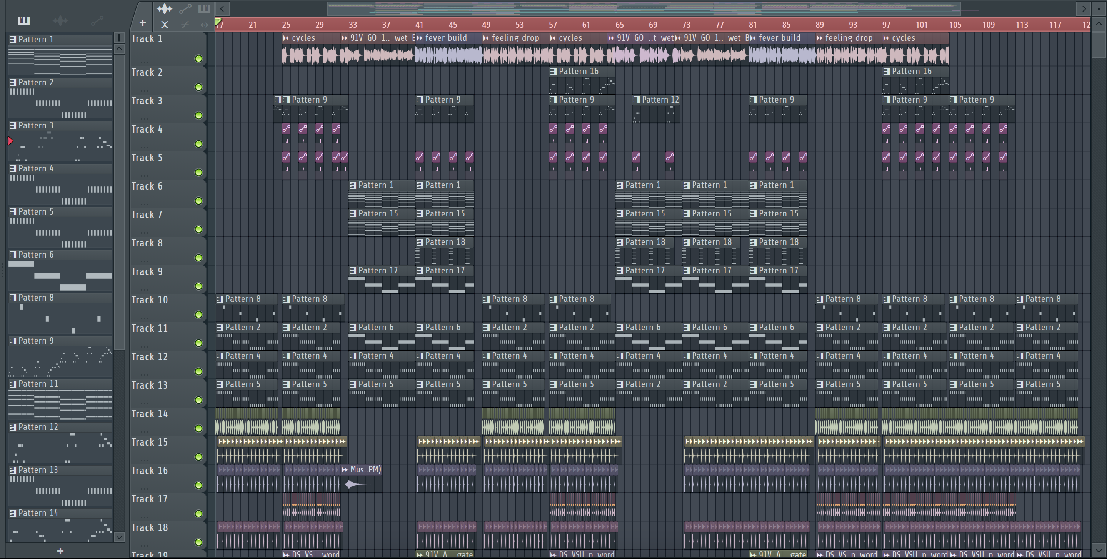This screenshot has width=1107, height=559.
Task: Show automation clips in the picker panel
Action: (97, 20)
